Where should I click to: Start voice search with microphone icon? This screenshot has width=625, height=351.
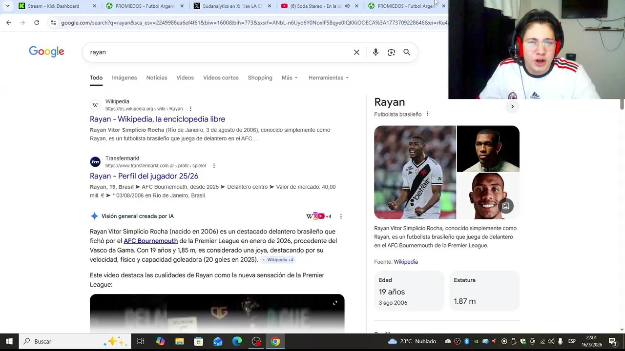pos(375,52)
